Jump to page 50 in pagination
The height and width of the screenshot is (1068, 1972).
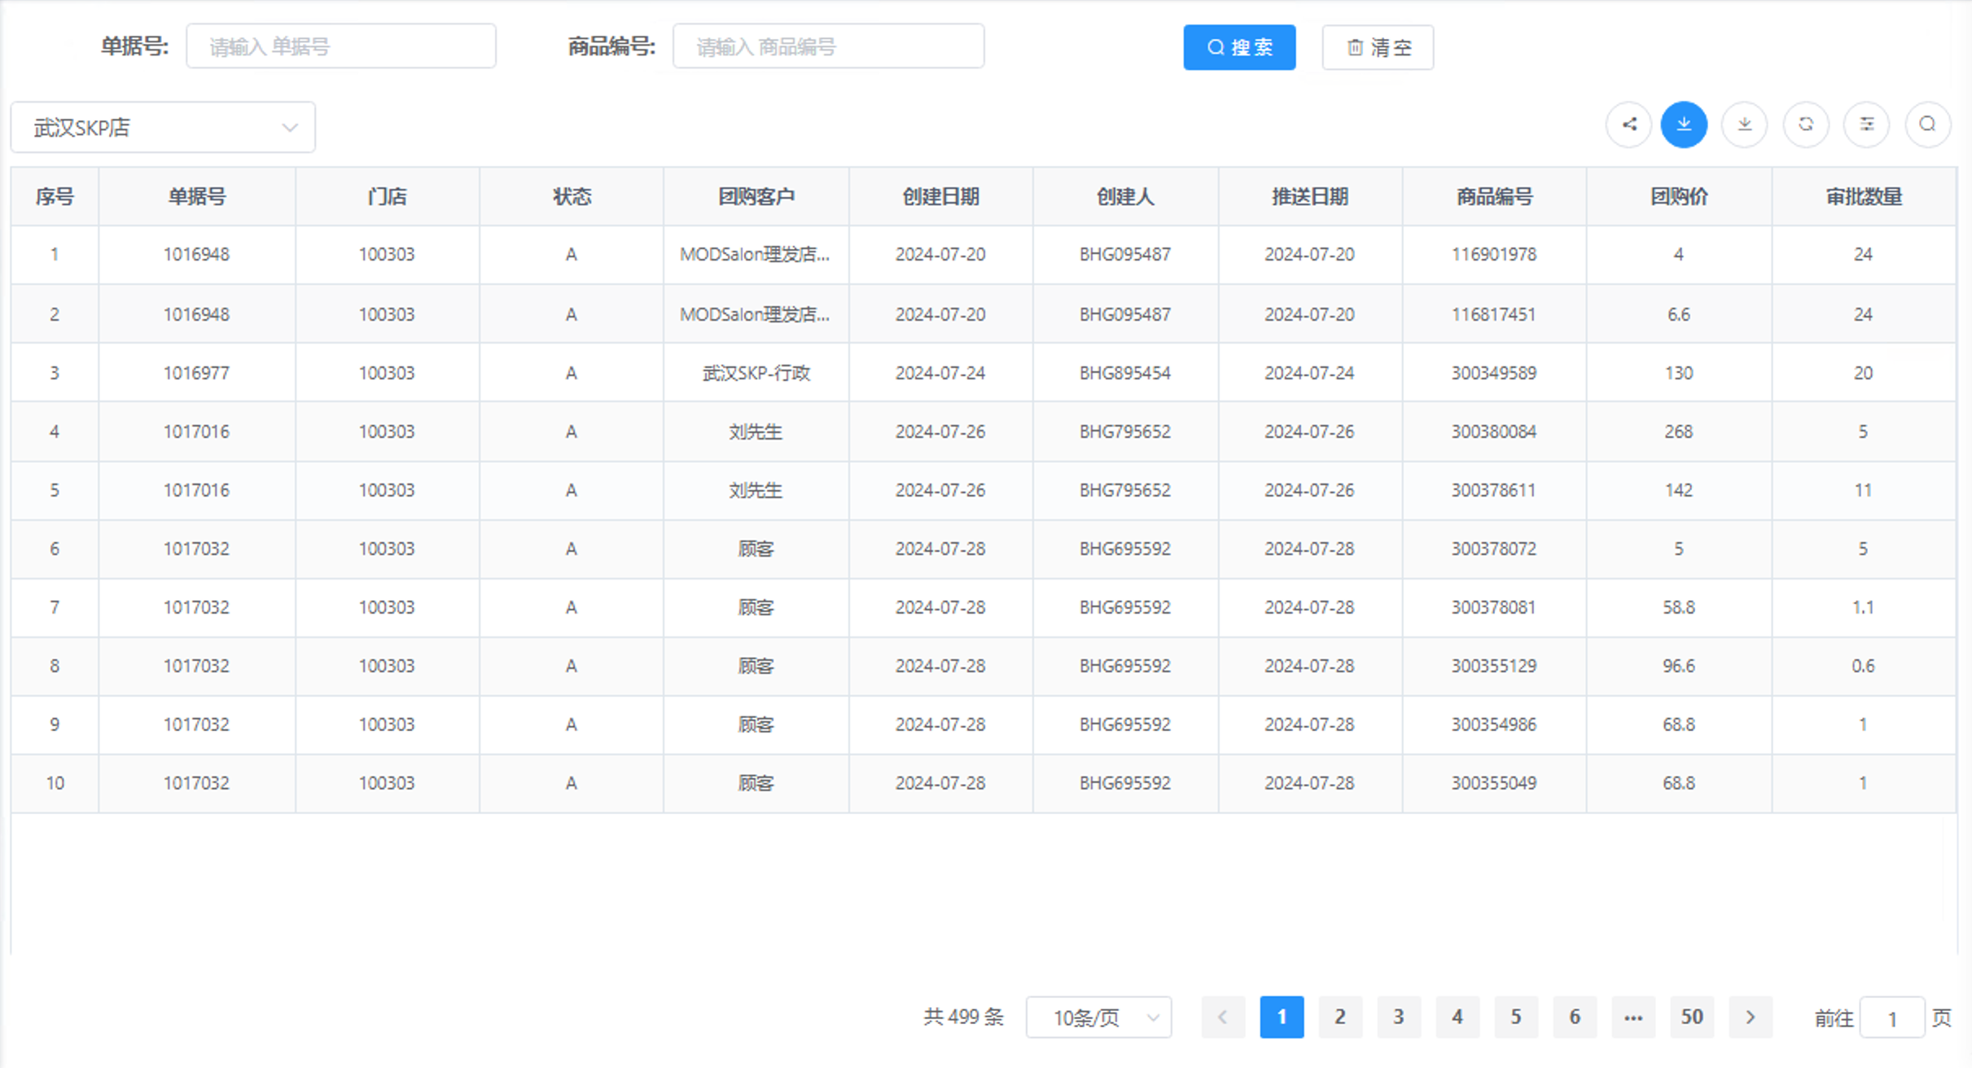[x=1692, y=1017]
